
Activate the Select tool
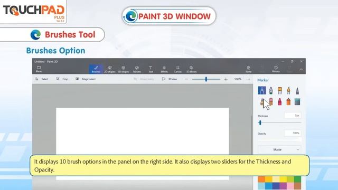click(x=42, y=79)
